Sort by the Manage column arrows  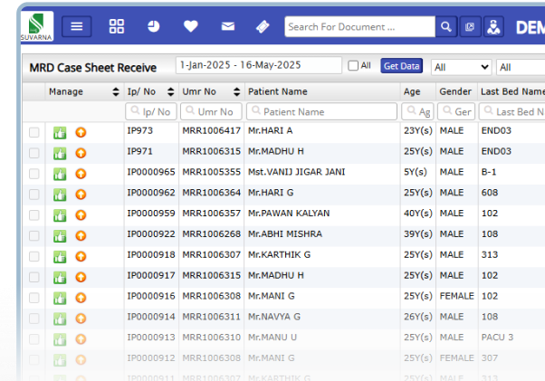(x=115, y=91)
